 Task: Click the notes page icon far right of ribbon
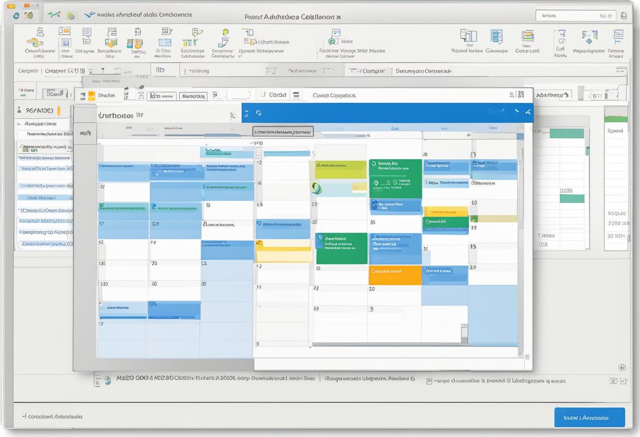tap(617, 37)
